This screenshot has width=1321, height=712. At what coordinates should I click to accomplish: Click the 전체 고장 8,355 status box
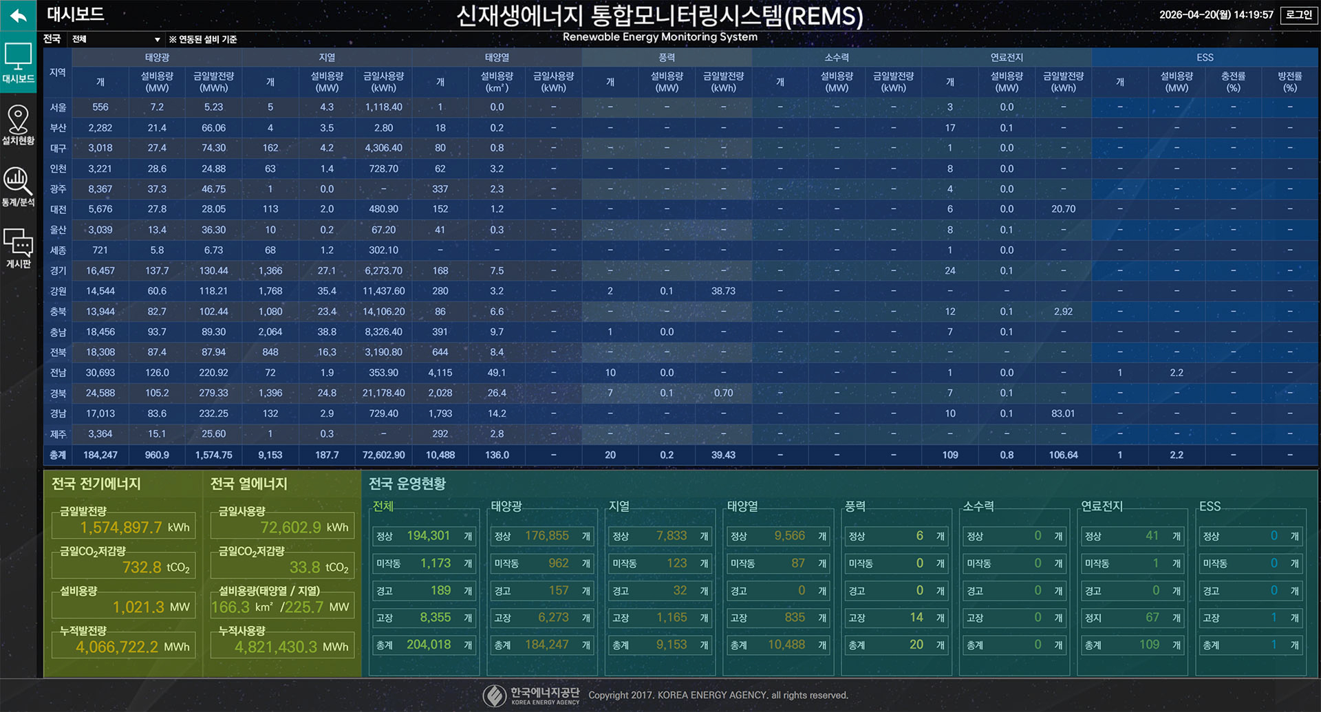click(x=424, y=618)
